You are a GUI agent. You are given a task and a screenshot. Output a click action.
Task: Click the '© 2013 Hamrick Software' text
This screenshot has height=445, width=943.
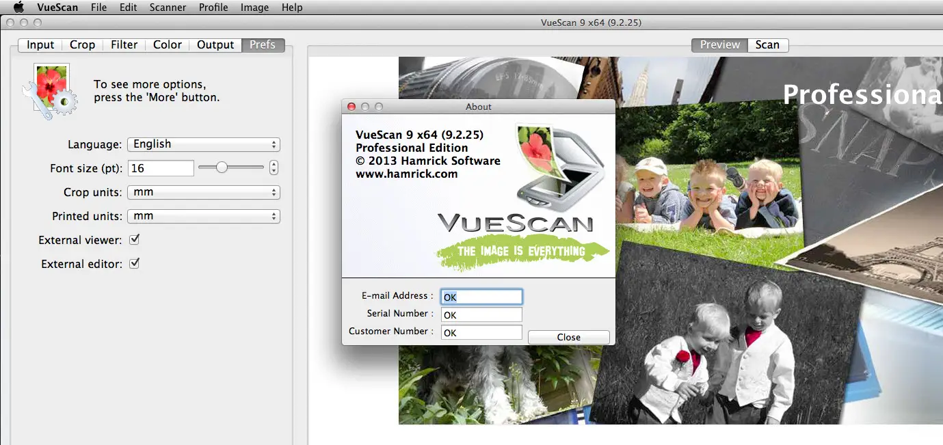click(x=428, y=161)
